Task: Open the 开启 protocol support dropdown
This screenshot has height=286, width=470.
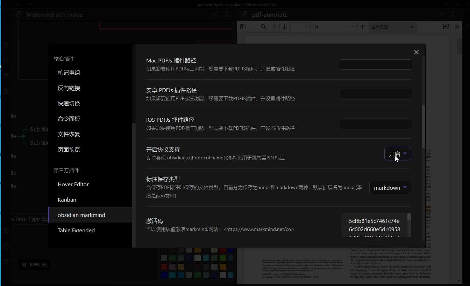Action: 398,153
